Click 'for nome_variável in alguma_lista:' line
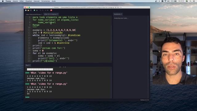This screenshot has width=197, height=111. 56,20
